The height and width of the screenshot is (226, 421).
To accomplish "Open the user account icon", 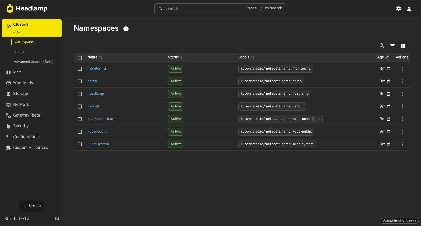I will (409, 9).
